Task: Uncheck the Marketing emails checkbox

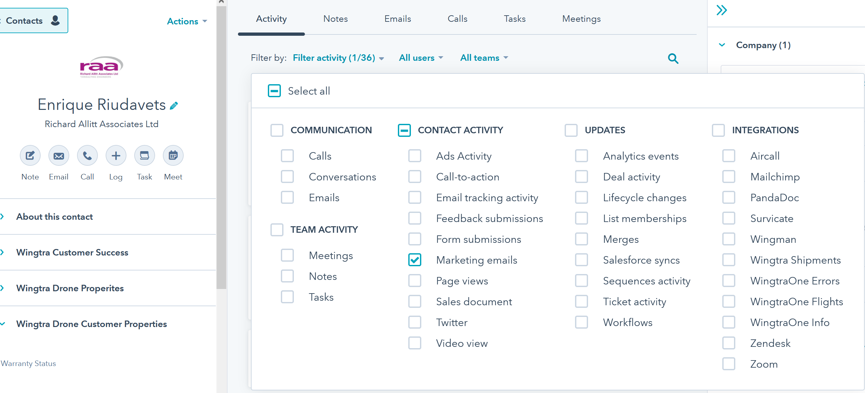Action: coord(415,260)
